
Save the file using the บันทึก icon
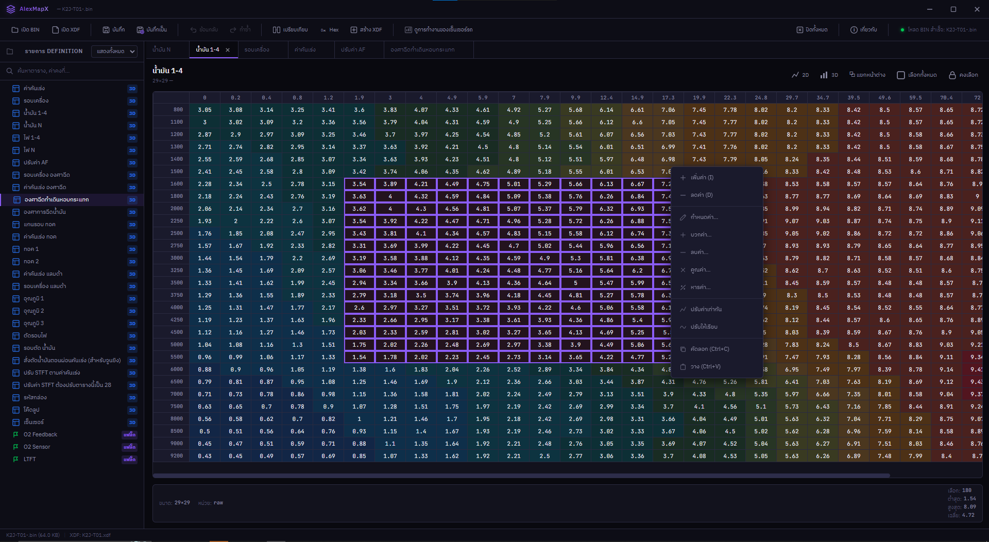click(113, 29)
